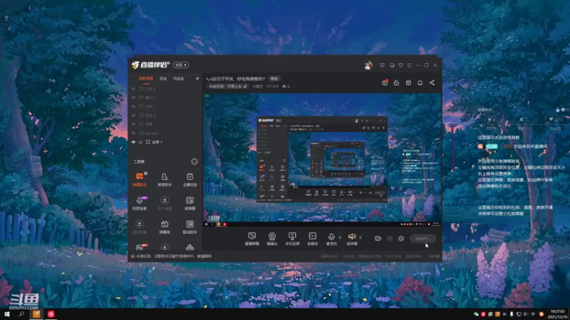Image resolution: width=570 pixels, height=320 pixels.
Task: Add a 手机投屏 phone screen-cast source
Action: pyautogui.click(x=292, y=239)
